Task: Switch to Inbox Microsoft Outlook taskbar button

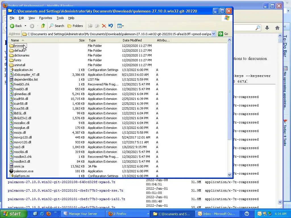Action: (217, 214)
